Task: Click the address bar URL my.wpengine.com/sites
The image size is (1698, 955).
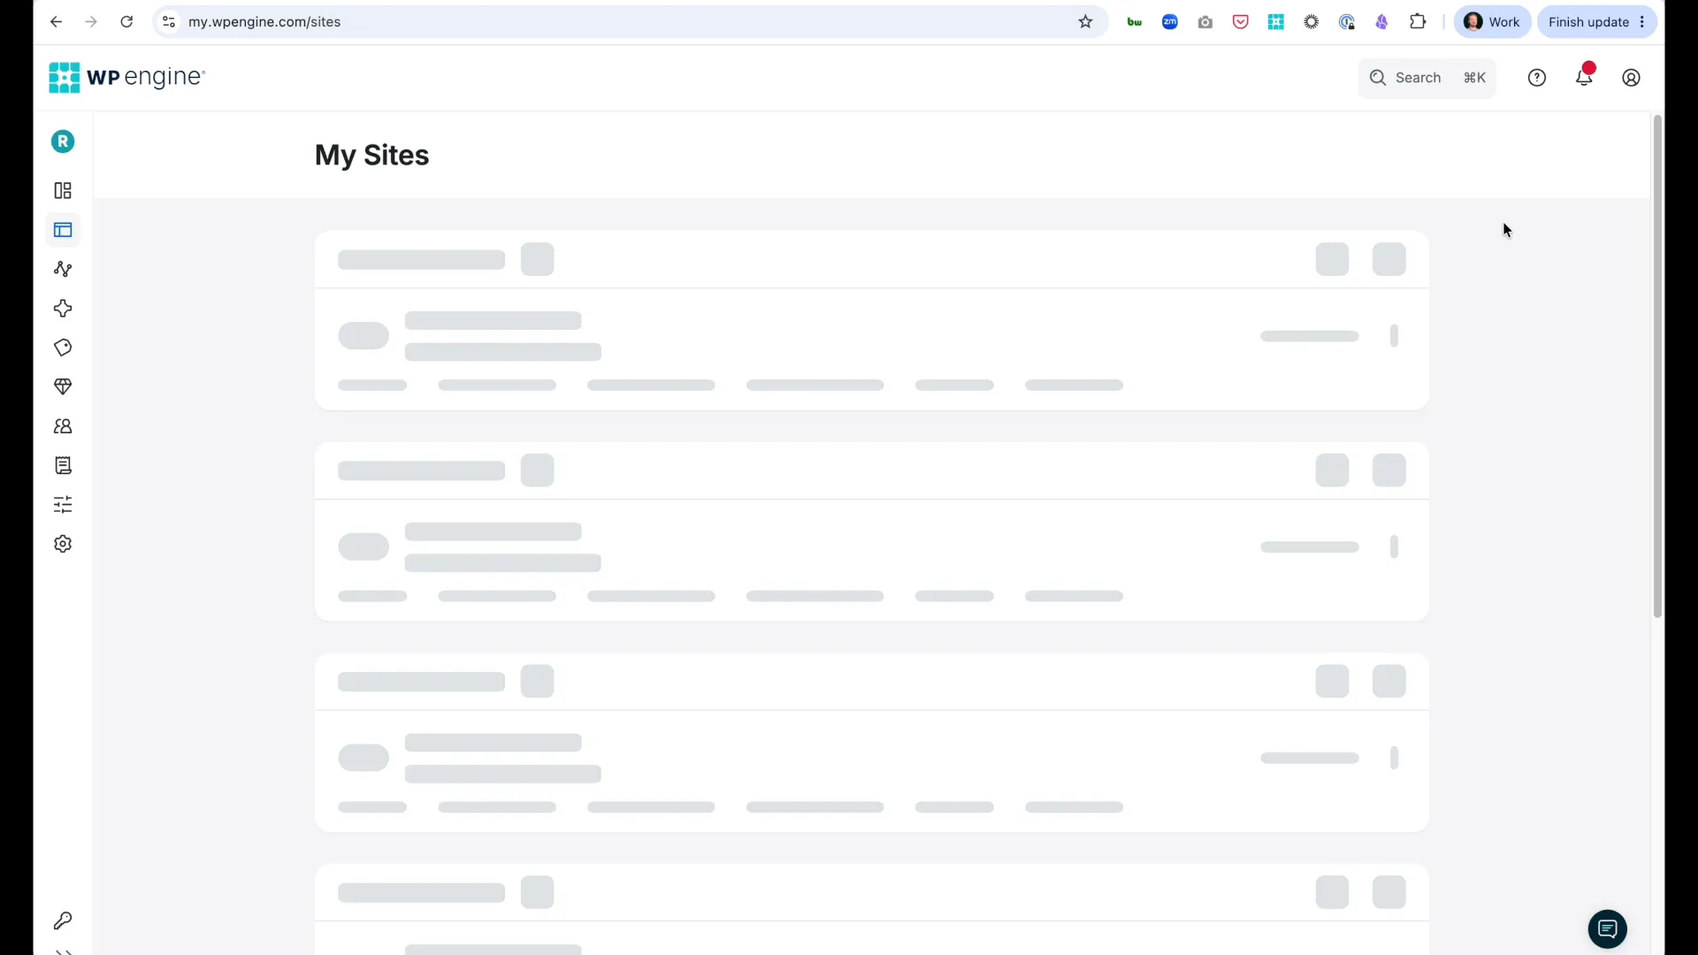Action: coord(264,22)
